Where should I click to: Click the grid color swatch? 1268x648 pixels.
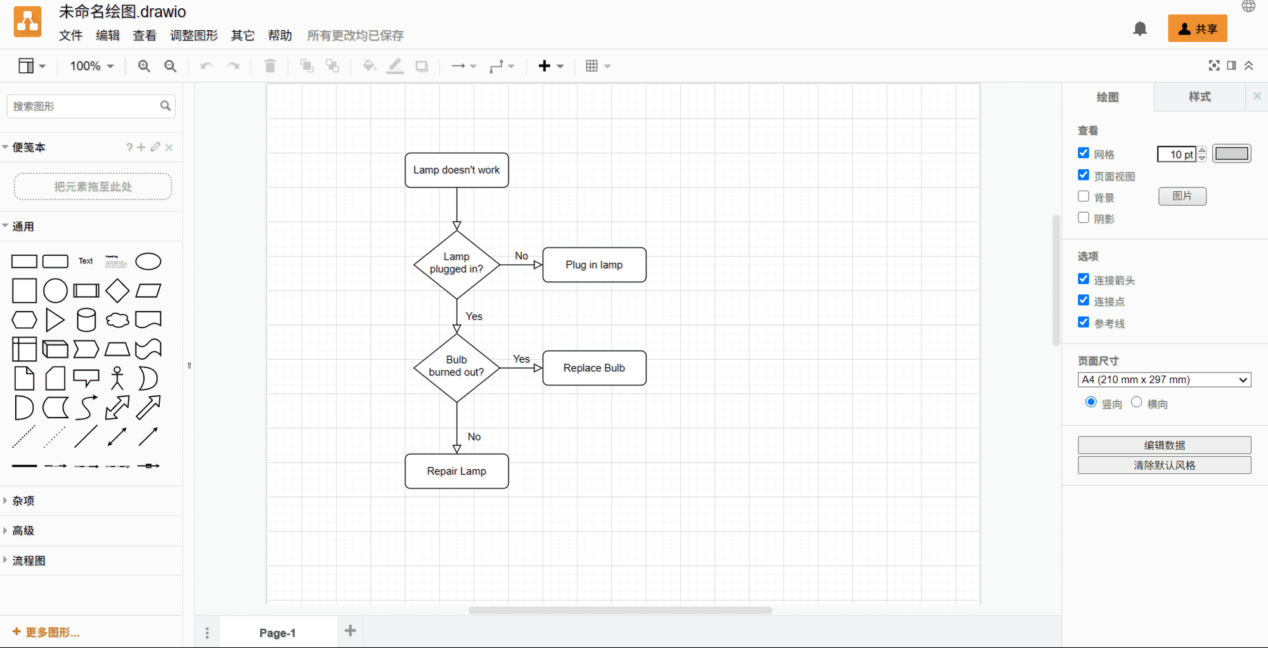[1231, 154]
